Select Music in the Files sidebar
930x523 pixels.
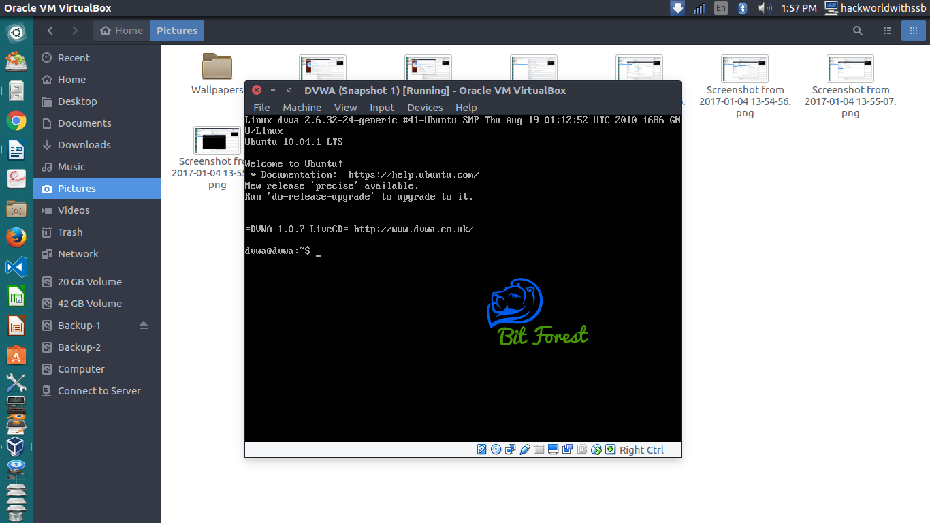point(97,167)
